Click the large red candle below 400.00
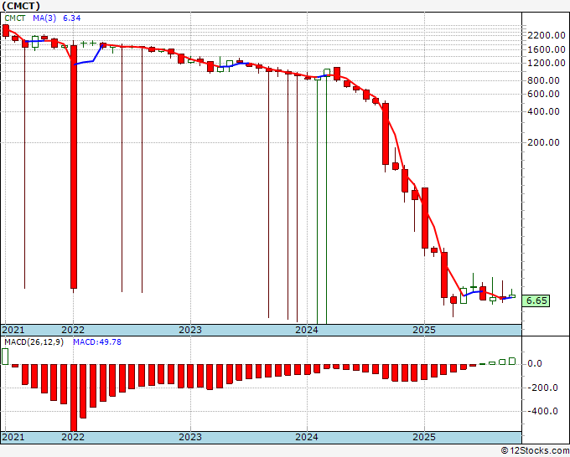 tap(386, 134)
